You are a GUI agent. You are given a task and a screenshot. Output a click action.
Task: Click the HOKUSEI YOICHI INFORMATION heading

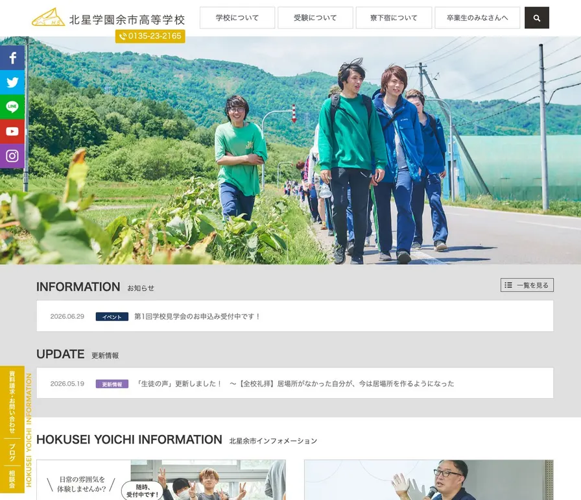click(x=129, y=440)
